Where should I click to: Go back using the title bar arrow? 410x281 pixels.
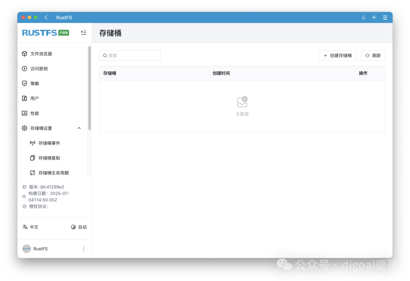pyautogui.click(x=46, y=17)
